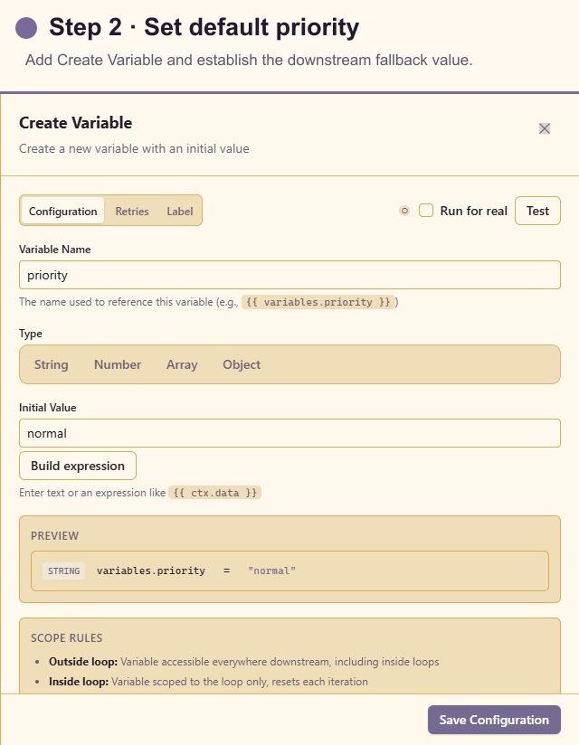Click the SCOPE RULES heading
The width and height of the screenshot is (579, 745).
[x=67, y=638]
